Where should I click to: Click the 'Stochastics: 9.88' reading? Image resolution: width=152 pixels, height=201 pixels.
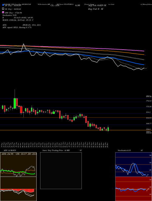9,15
